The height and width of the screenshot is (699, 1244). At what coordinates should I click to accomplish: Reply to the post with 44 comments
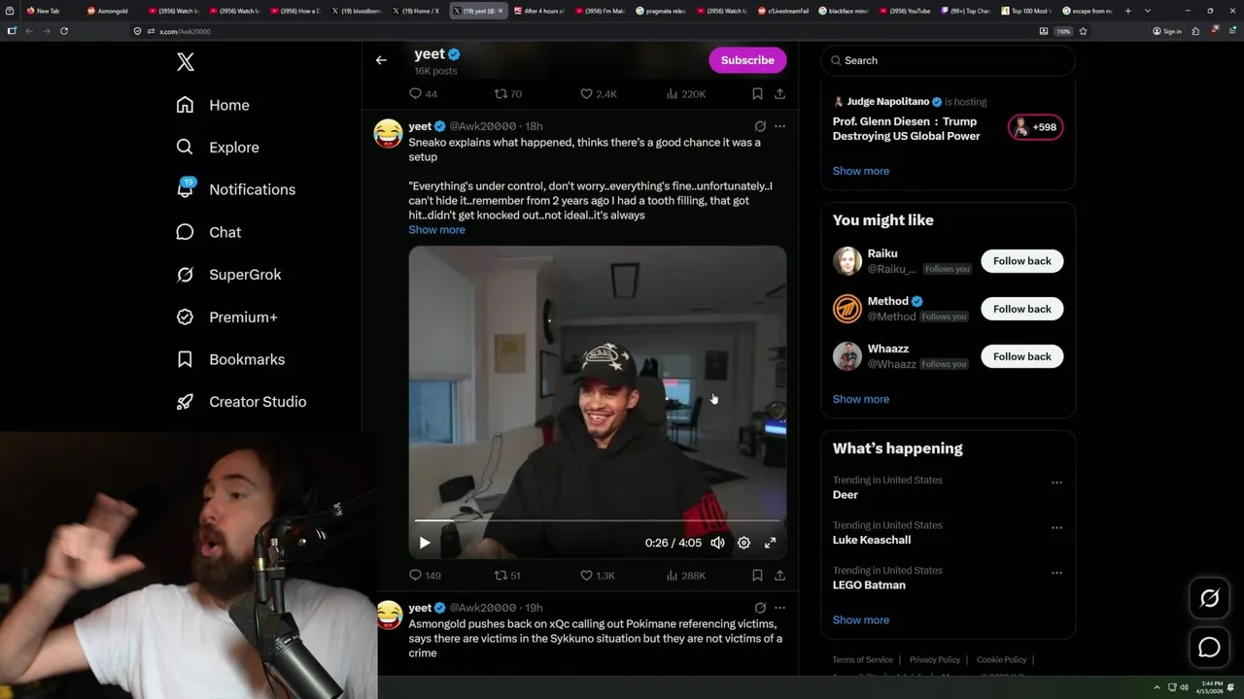coord(423,94)
